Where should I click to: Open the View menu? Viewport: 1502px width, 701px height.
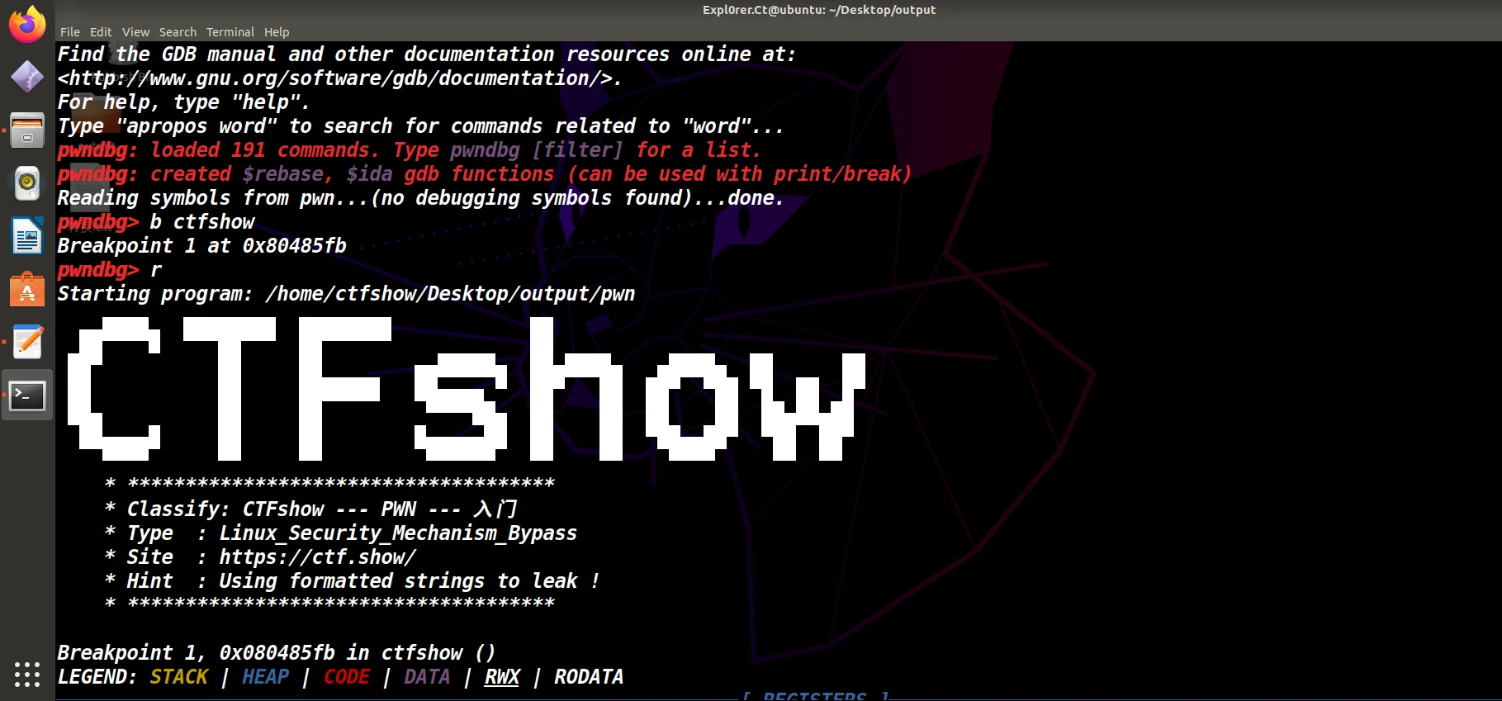(x=135, y=32)
